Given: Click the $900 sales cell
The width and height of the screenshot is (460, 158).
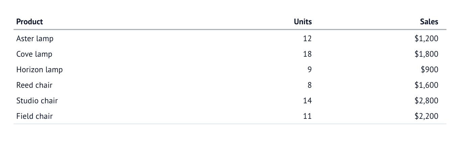Looking at the screenshot, I should (430, 70).
